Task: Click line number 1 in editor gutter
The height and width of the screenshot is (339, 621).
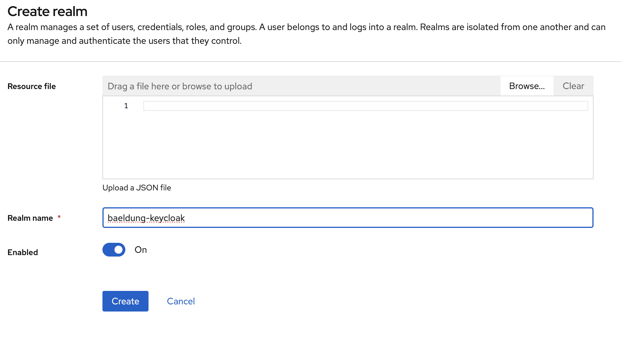Action: [126, 106]
